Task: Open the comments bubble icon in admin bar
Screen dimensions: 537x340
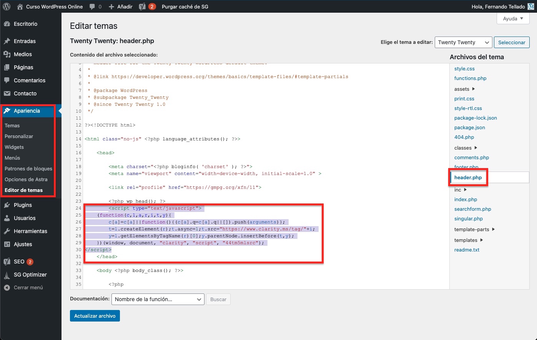Action: pos(93,7)
